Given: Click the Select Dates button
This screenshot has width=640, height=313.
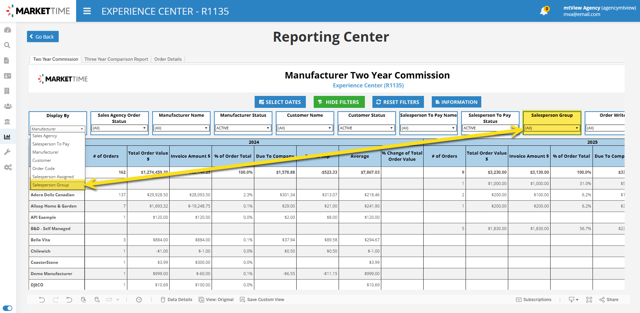Looking at the screenshot, I should [280, 102].
